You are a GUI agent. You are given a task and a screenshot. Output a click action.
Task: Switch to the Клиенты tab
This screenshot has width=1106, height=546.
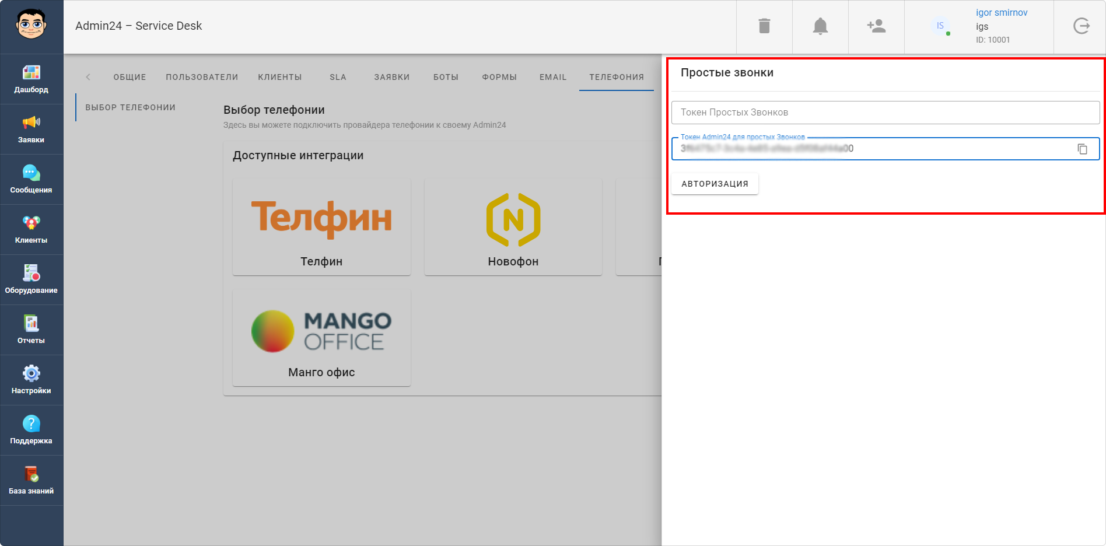click(280, 77)
